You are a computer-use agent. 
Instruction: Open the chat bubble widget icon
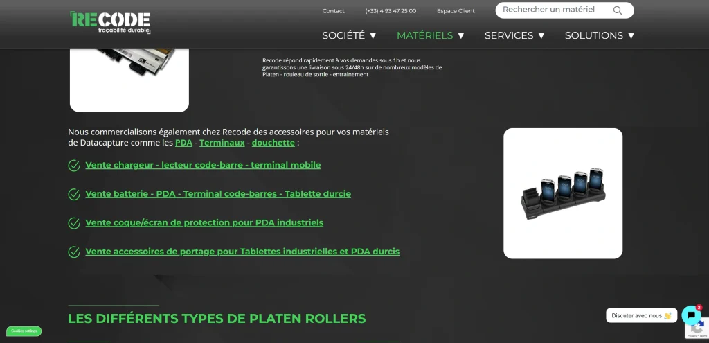click(x=692, y=315)
